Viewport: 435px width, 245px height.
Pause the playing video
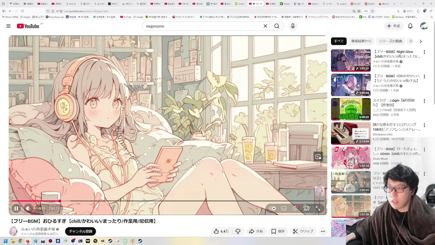point(16,208)
